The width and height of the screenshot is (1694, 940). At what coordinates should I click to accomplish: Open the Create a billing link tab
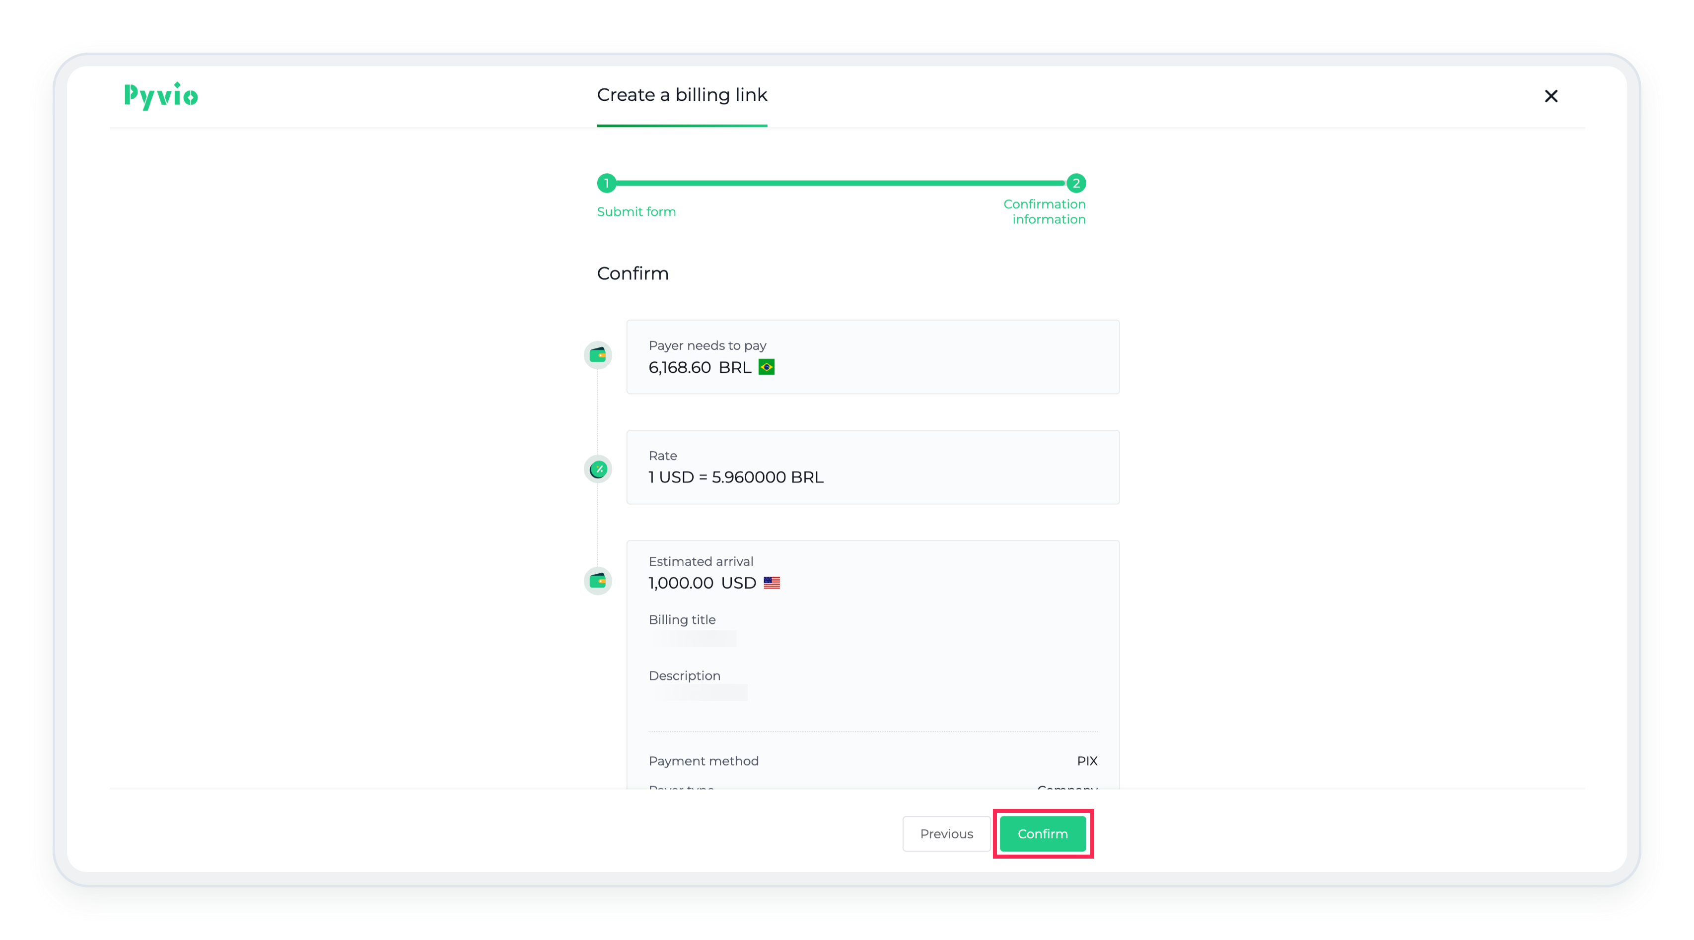(681, 95)
